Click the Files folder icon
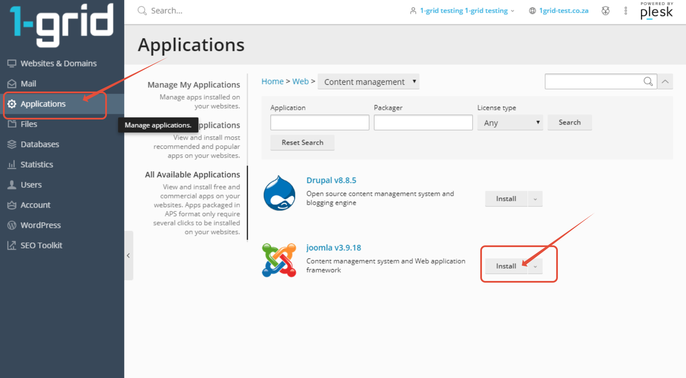This screenshot has height=378, width=686. pos(12,124)
